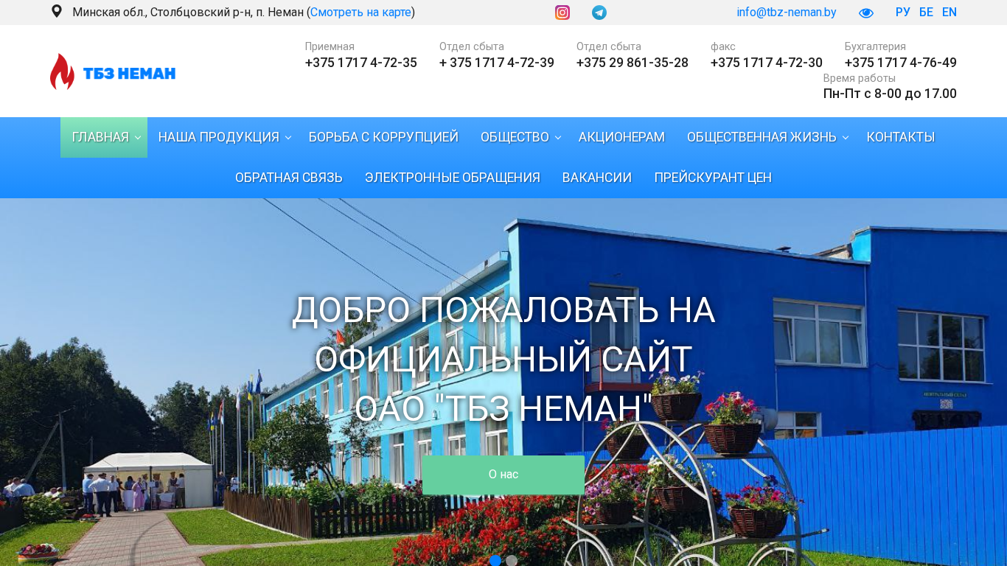Click the working hours 'Пн-Пт с 8-00 до 17.00'
The width and height of the screenshot is (1007, 566).
(x=890, y=94)
